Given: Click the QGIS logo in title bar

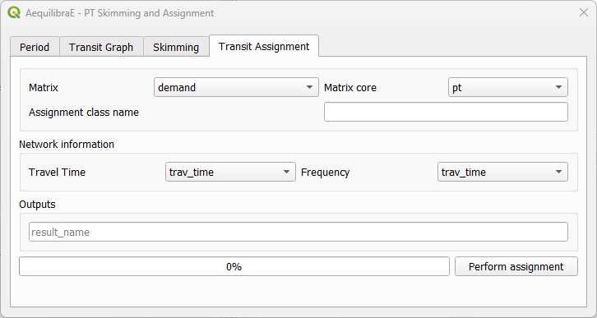Looking at the screenshot, I should [x=14, y=12].
